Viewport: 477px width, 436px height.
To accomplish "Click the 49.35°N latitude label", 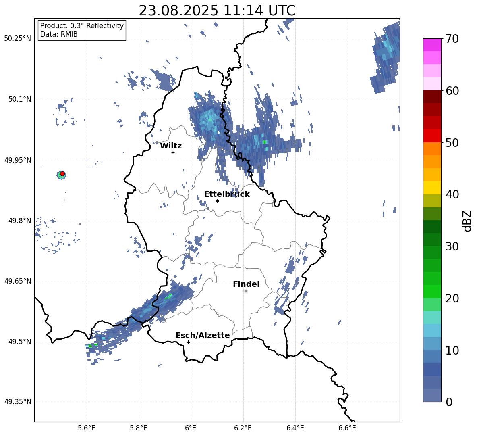I will click(x=17, y=402).
